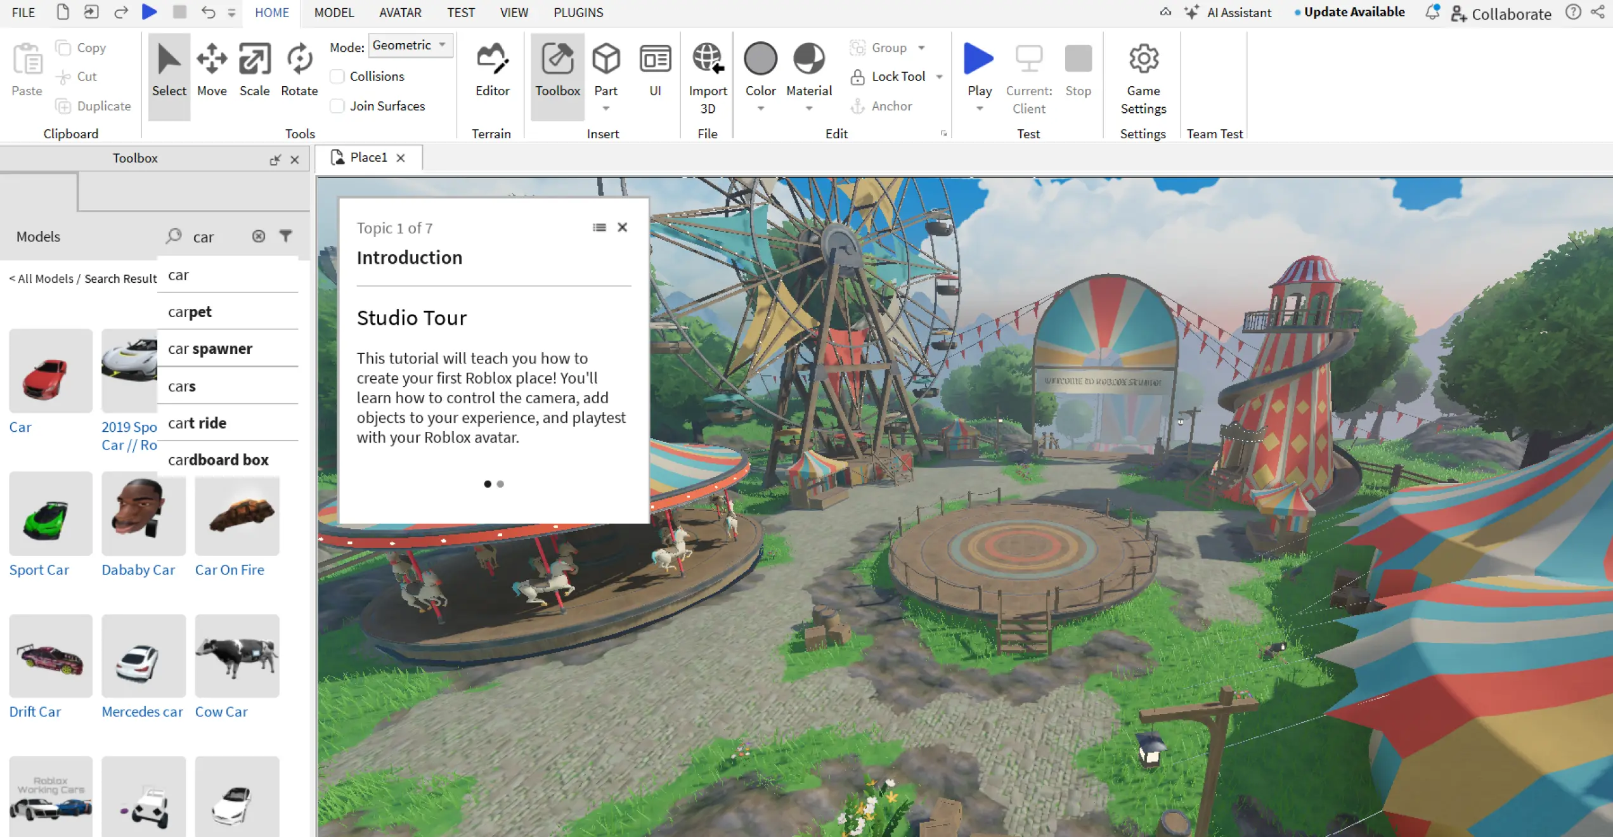Viewport: 1613px width, 837px height.
Task: Click the Update Available link
Action: pos(1354,12)
